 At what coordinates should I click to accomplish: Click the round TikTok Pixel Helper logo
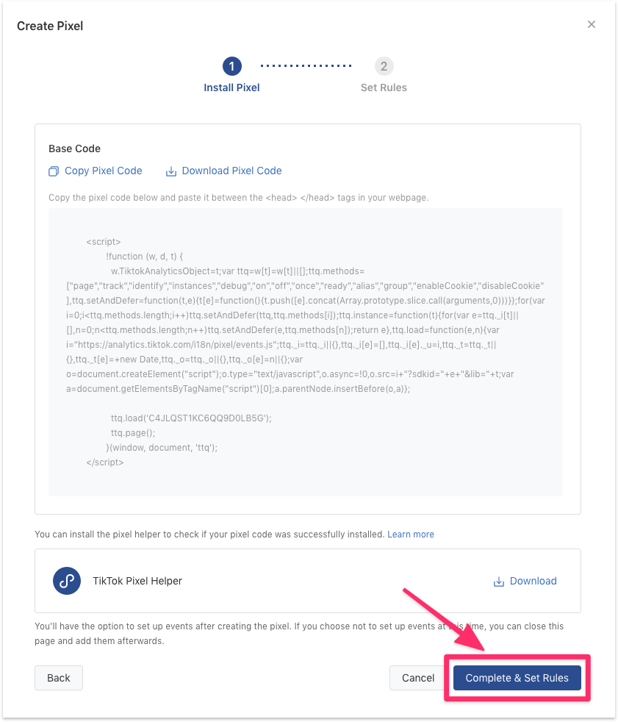[x=67, y=581]
